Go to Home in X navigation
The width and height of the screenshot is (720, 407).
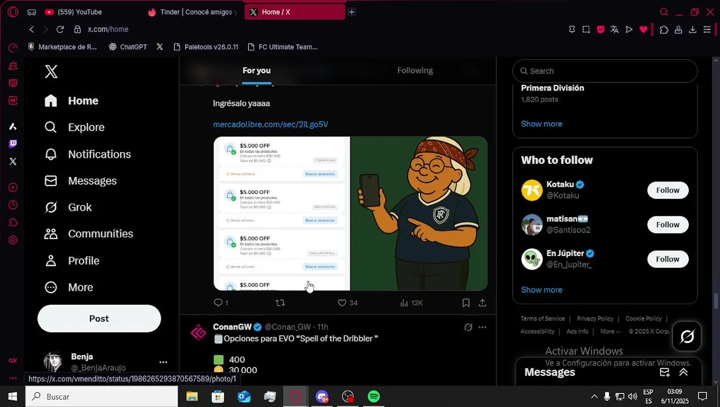72,101
